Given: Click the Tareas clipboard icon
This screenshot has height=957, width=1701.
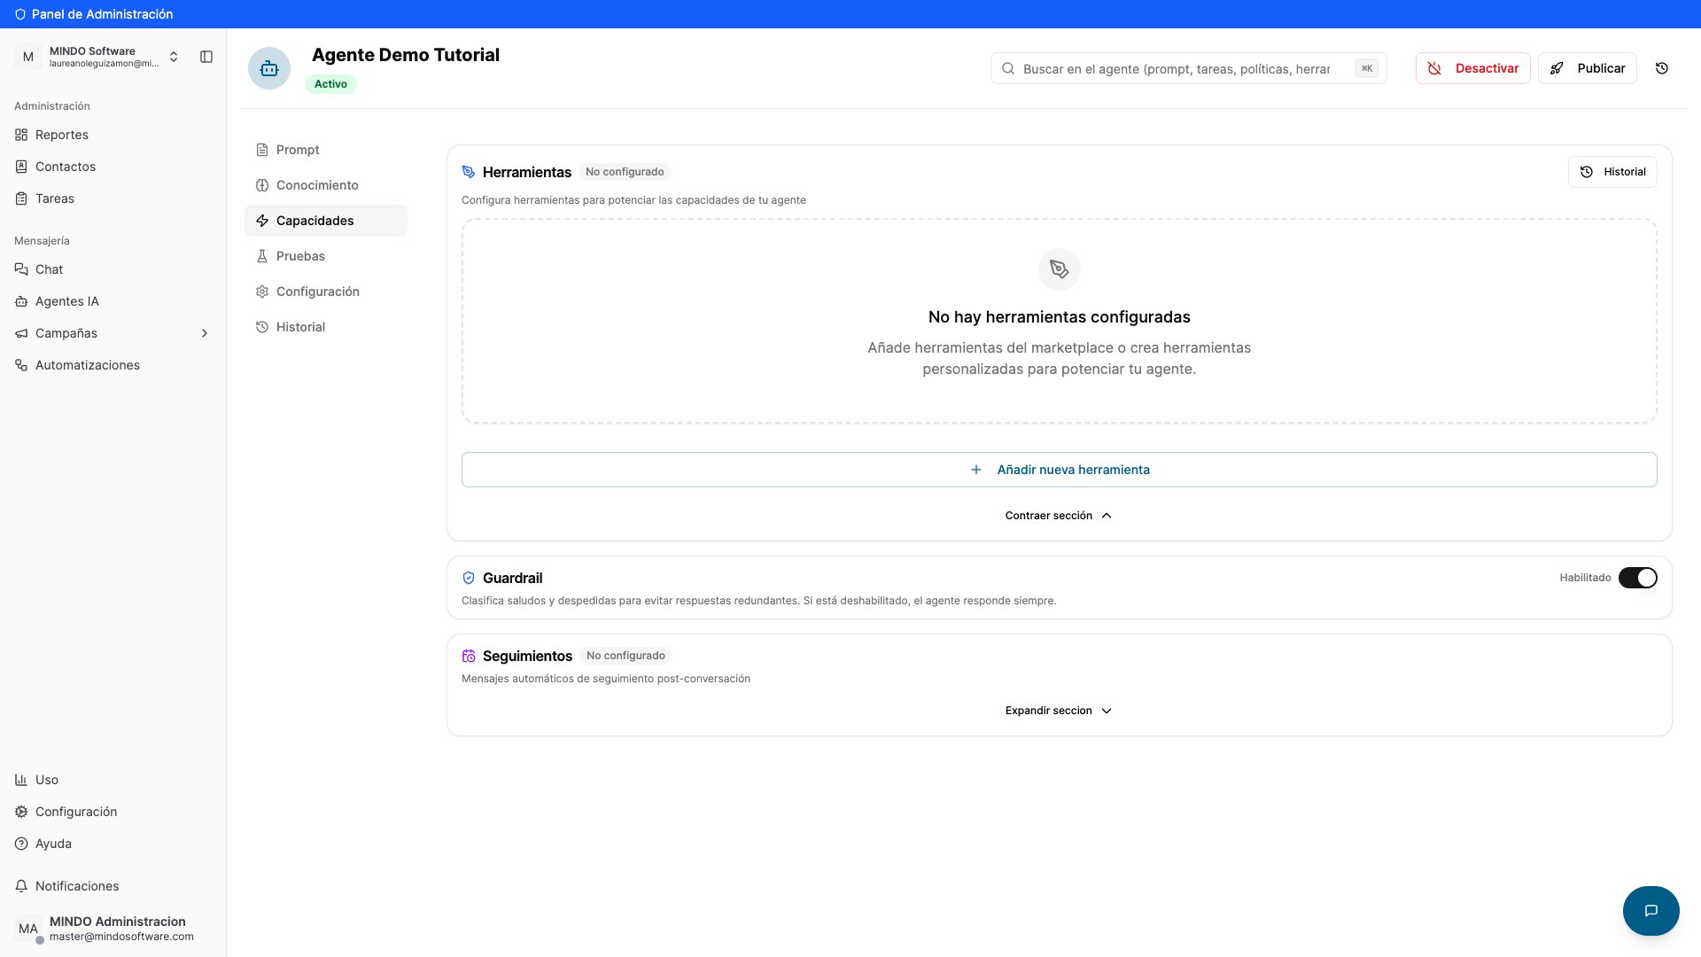Looking at the screenshot, I should (21, 198).
